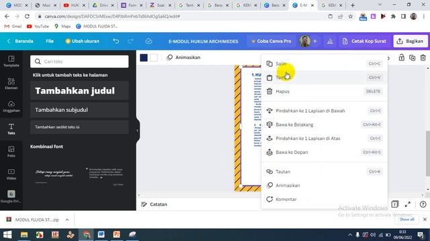This screenshot has width=430, height=241.
Task: Click the browser address bar
Action: (181, 16)
